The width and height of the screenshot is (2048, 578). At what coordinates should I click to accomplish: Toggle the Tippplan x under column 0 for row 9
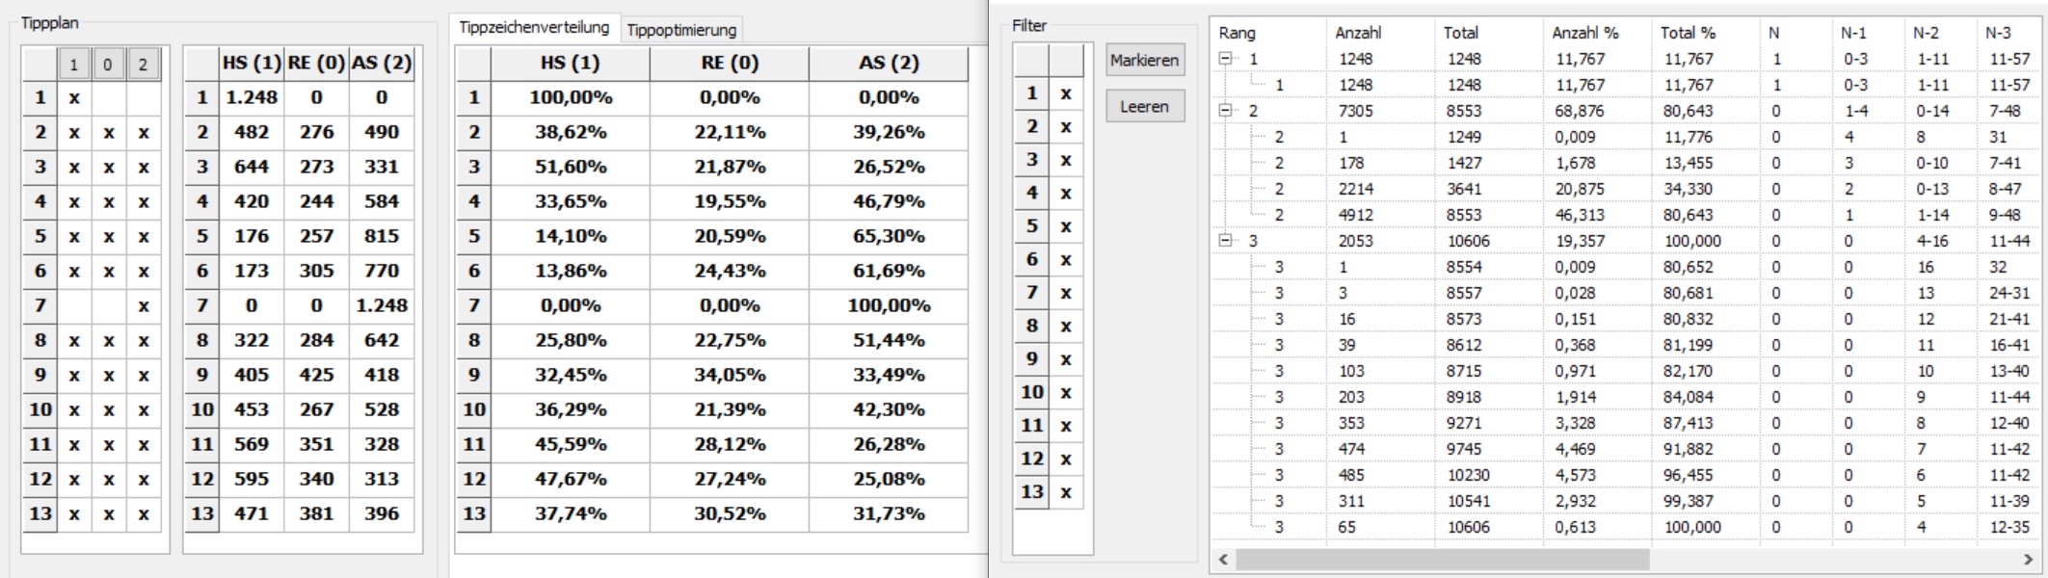(109, 375)
